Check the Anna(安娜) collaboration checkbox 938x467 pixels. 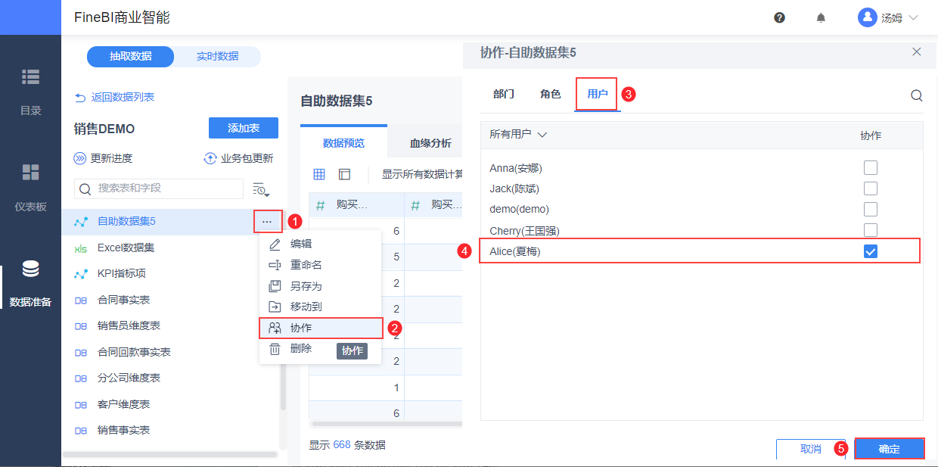click(x=871, y=168)
